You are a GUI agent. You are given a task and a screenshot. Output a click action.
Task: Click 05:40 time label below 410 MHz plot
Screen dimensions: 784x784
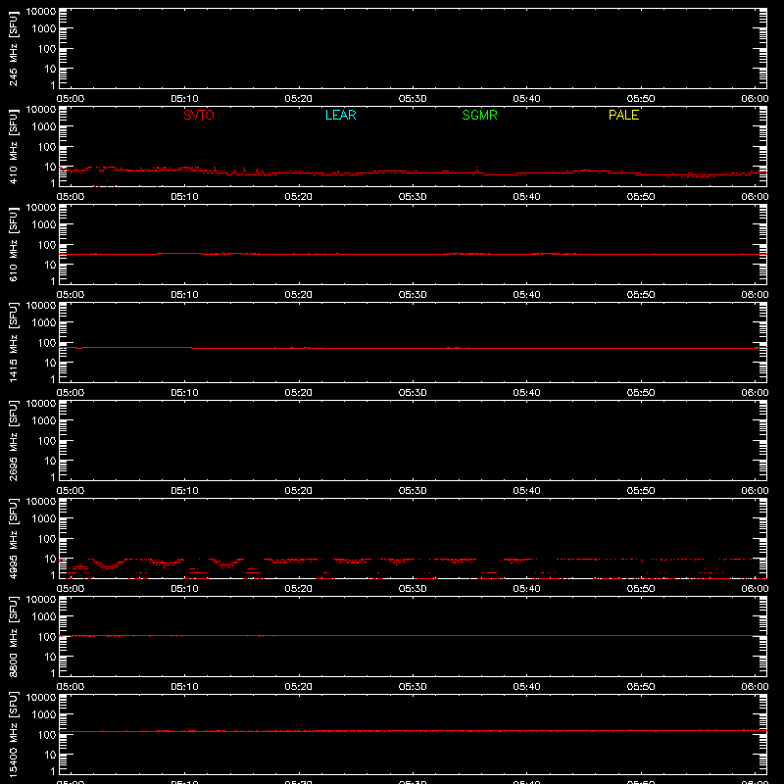[526, 197]
